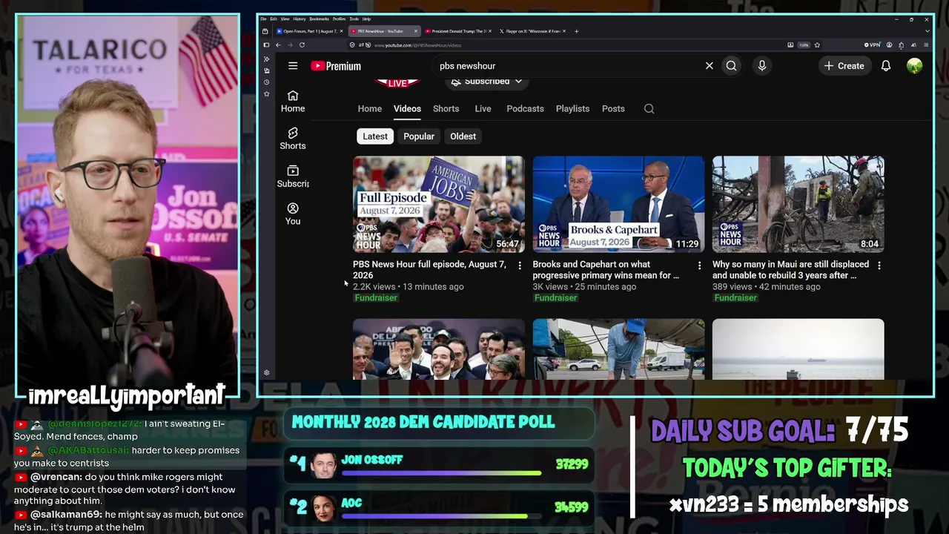Open a new browser tab

(577, 31)
